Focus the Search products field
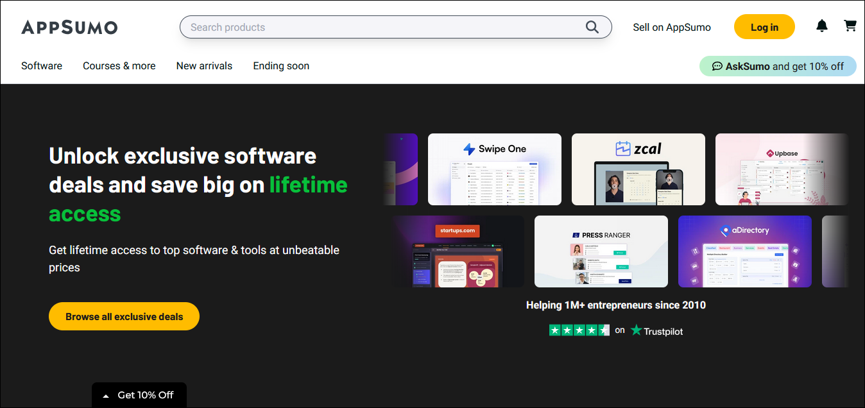 (385, 27)
